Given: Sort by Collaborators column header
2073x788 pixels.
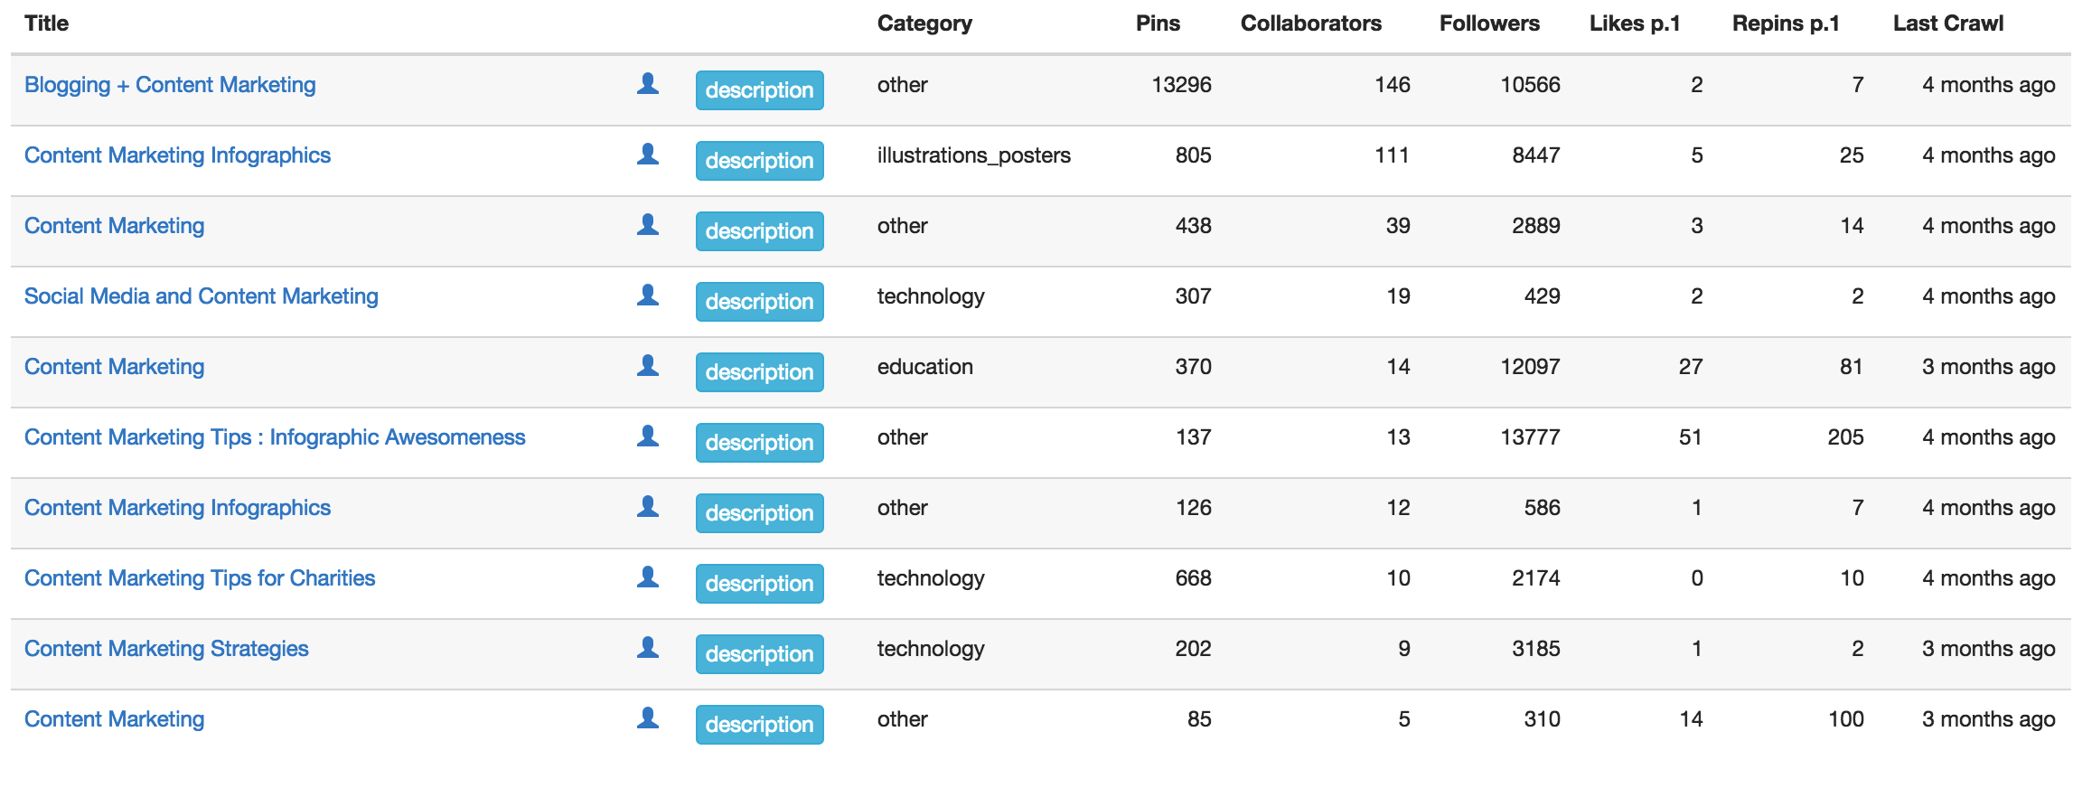Looking at the screenshot, I should point(1310,23).
